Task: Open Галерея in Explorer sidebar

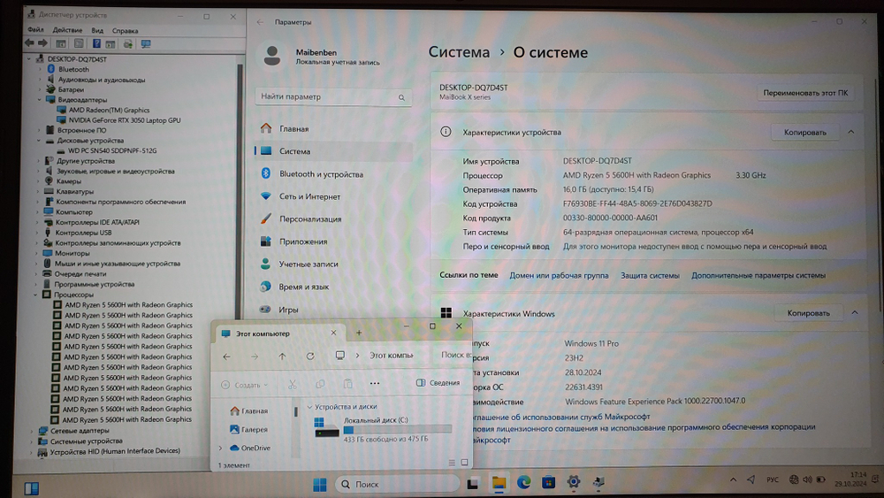Action: 248,430
